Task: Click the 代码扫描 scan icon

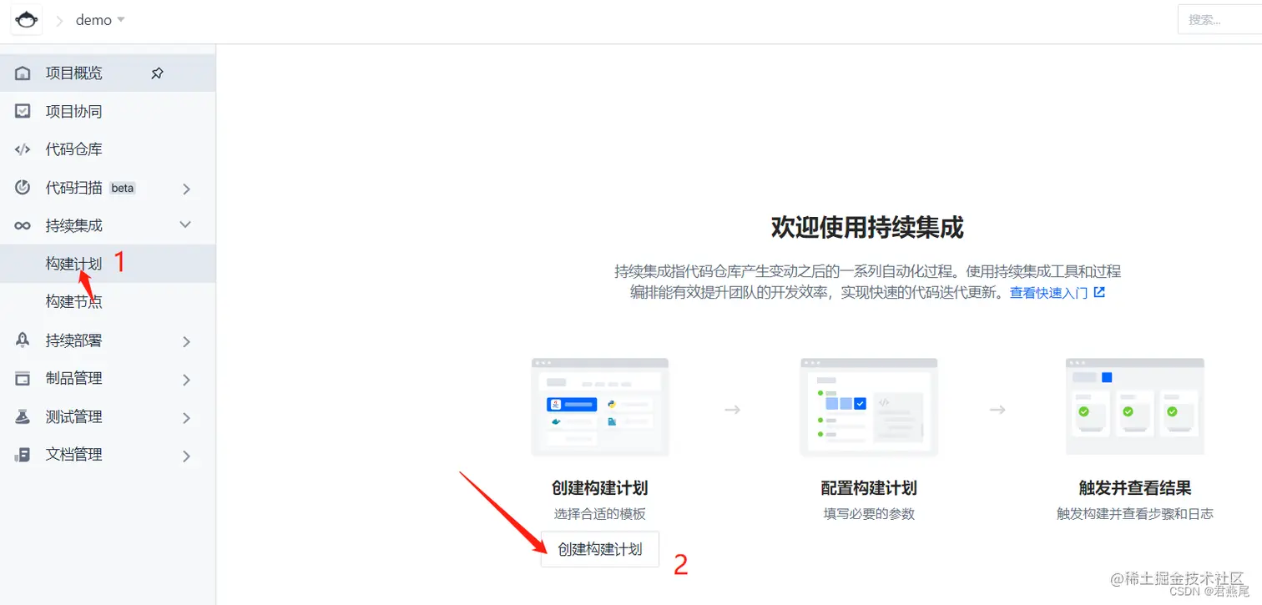Action: click(23, 187)
